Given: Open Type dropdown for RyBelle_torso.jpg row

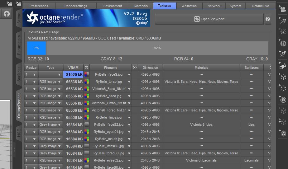Looking at the screenshot, I should tap(50, 82).
